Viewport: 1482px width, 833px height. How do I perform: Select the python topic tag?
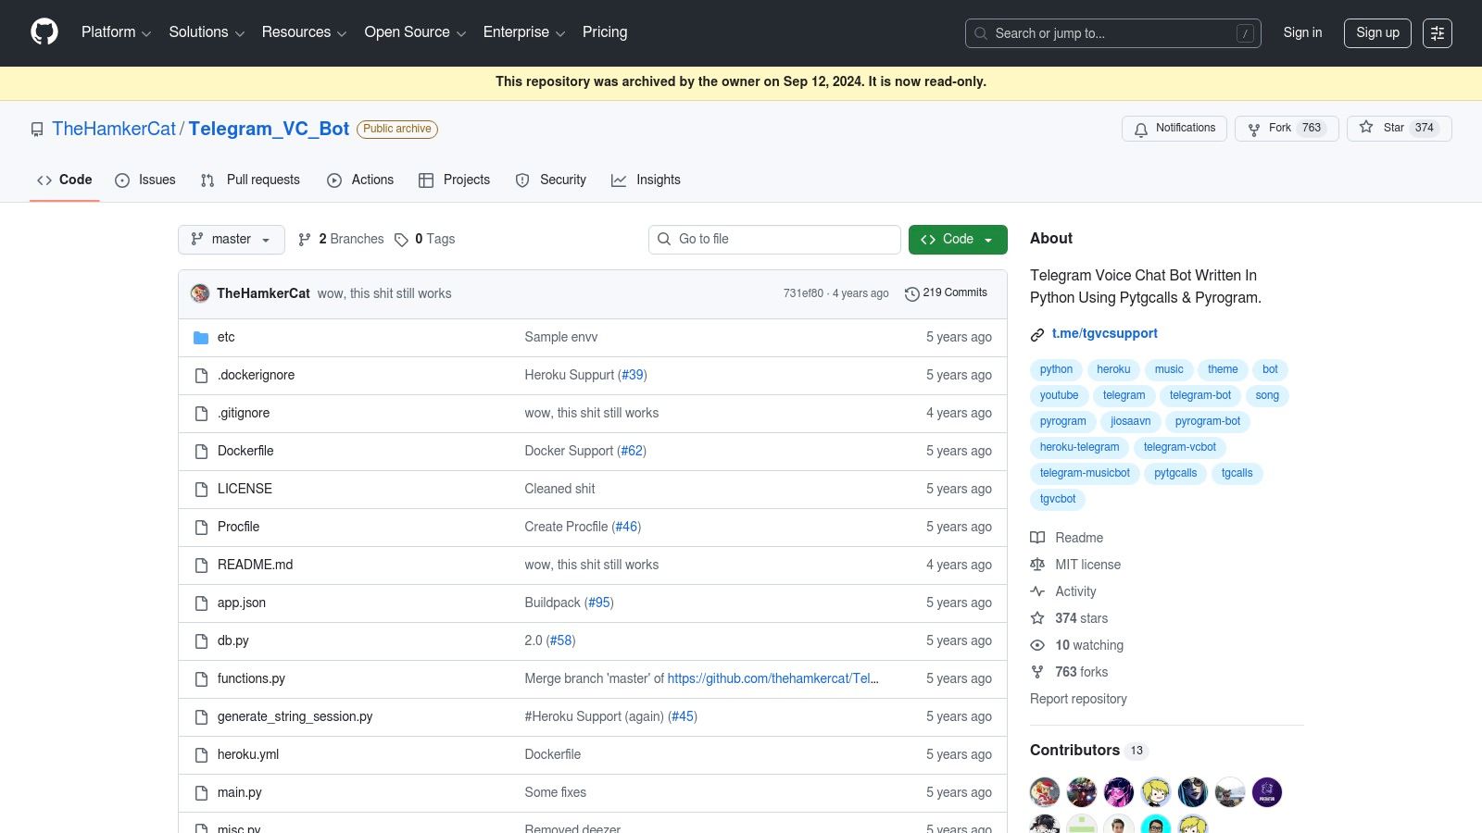[x=1056, y=370]
